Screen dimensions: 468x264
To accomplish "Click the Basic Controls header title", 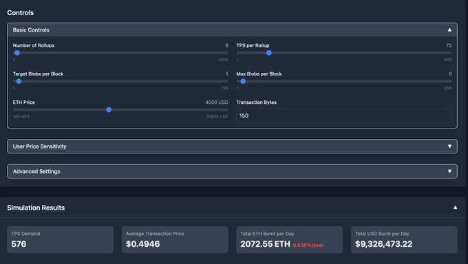I will (31, 30).
